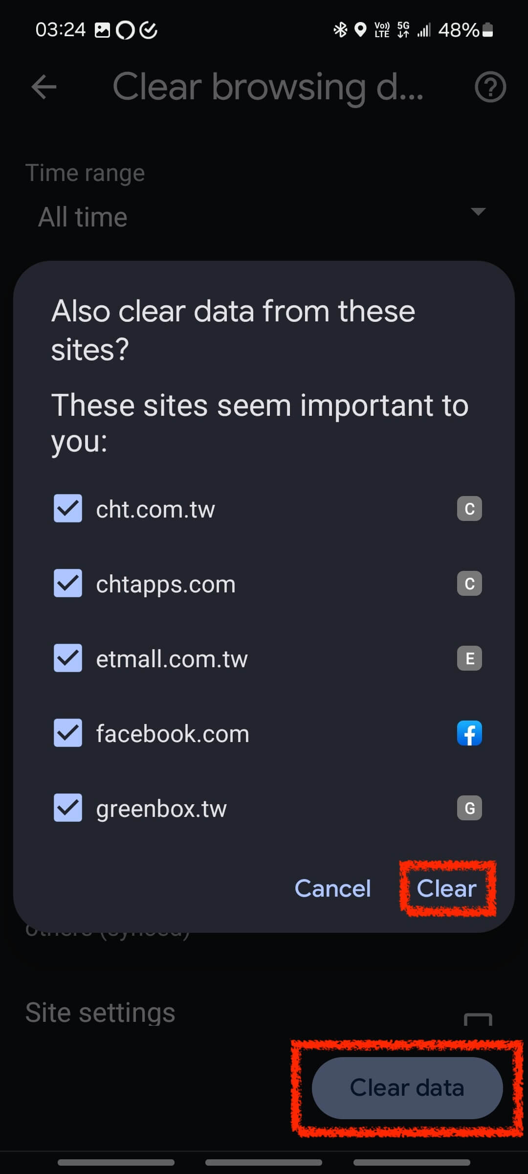This screenshot has height=1174, width=528.
Task: Tap the Facebook site icon
Action: tap(469, 733)
